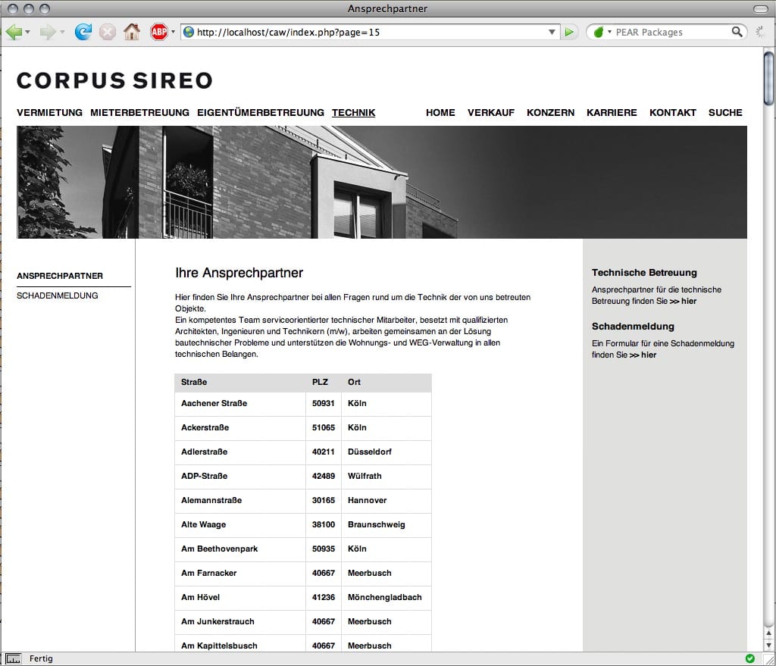The width and height of the screenshot is (776, 666).
Task: Open the MIETERBETREUUNG menu item
Action: pyautogui.click(x=139, y=112)
